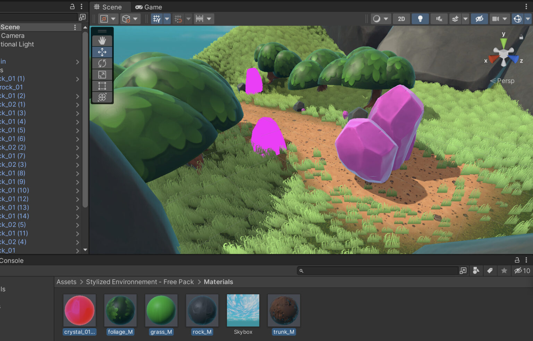Activate the Scale tool

point(102,75)
